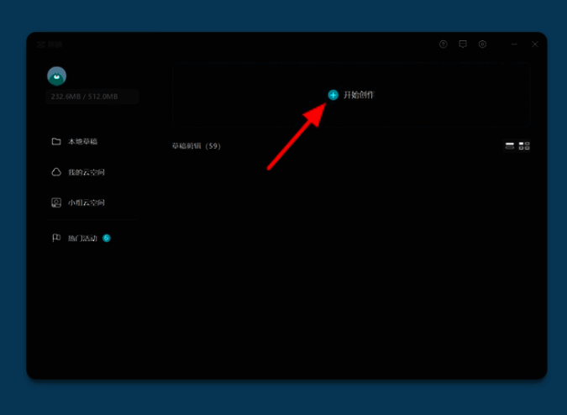
Task: Click the folder icon beside 本地草稿
Action: (x=56, y=141)
